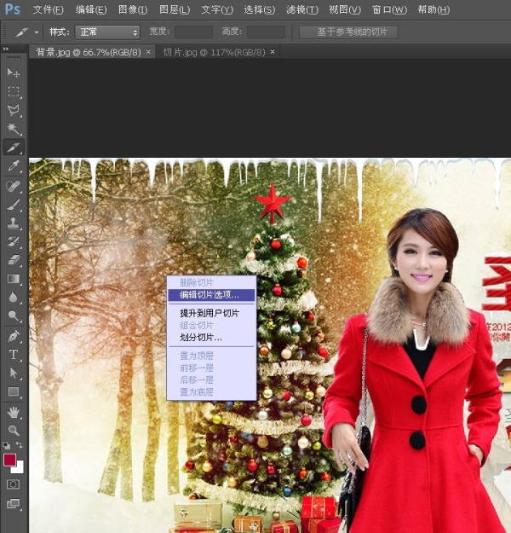Open the 选择(S) menu
511x533 pixels.
[260, 9]
